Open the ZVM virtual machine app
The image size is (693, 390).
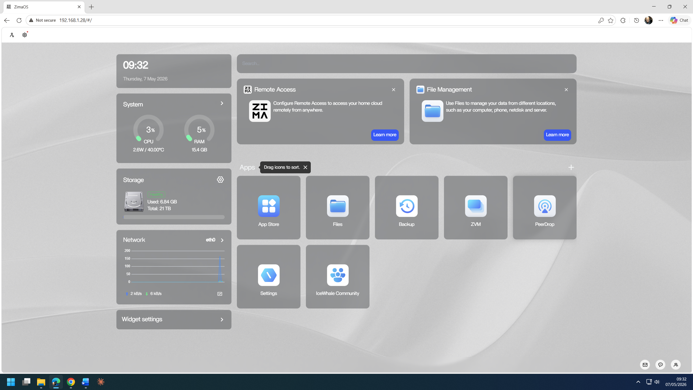[x=476, y=207]
